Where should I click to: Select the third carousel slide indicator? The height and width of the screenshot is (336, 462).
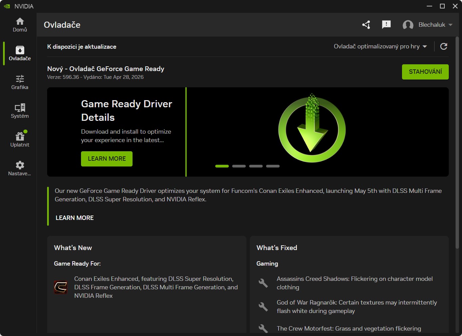pos(256,166)
